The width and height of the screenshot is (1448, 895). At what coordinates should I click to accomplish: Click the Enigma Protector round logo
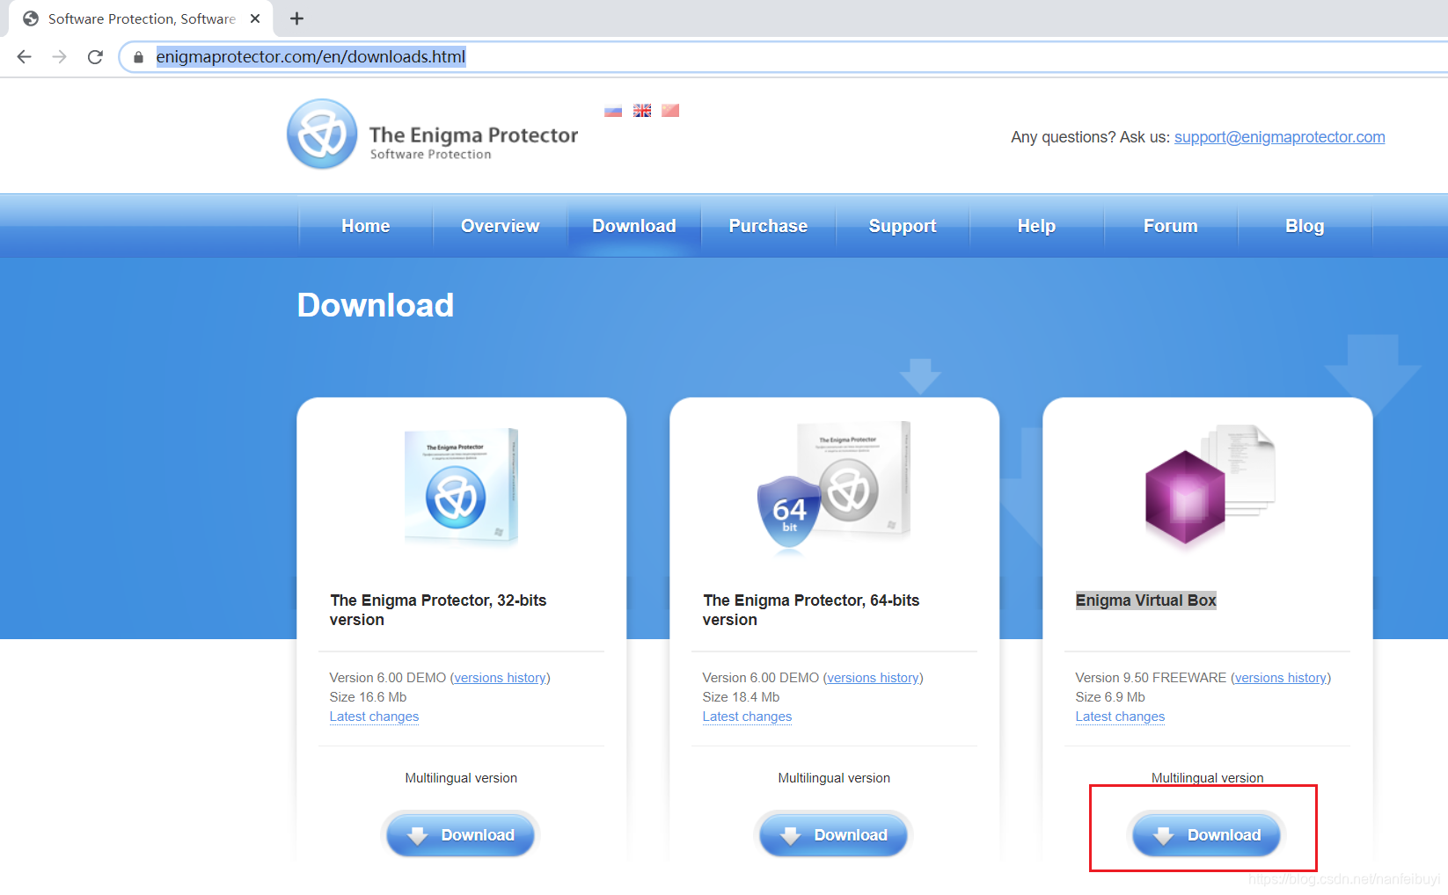[322, 134]
